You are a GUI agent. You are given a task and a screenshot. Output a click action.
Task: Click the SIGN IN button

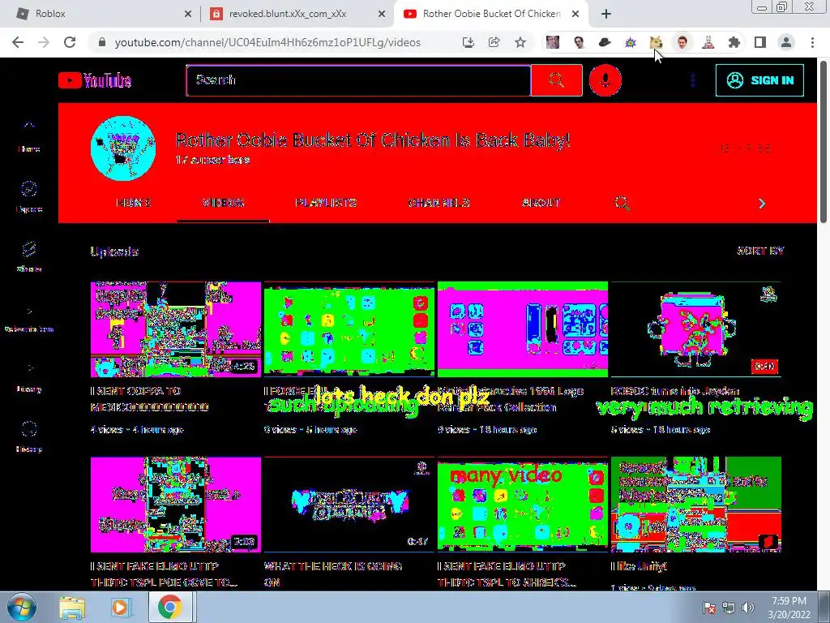point(759,80)
